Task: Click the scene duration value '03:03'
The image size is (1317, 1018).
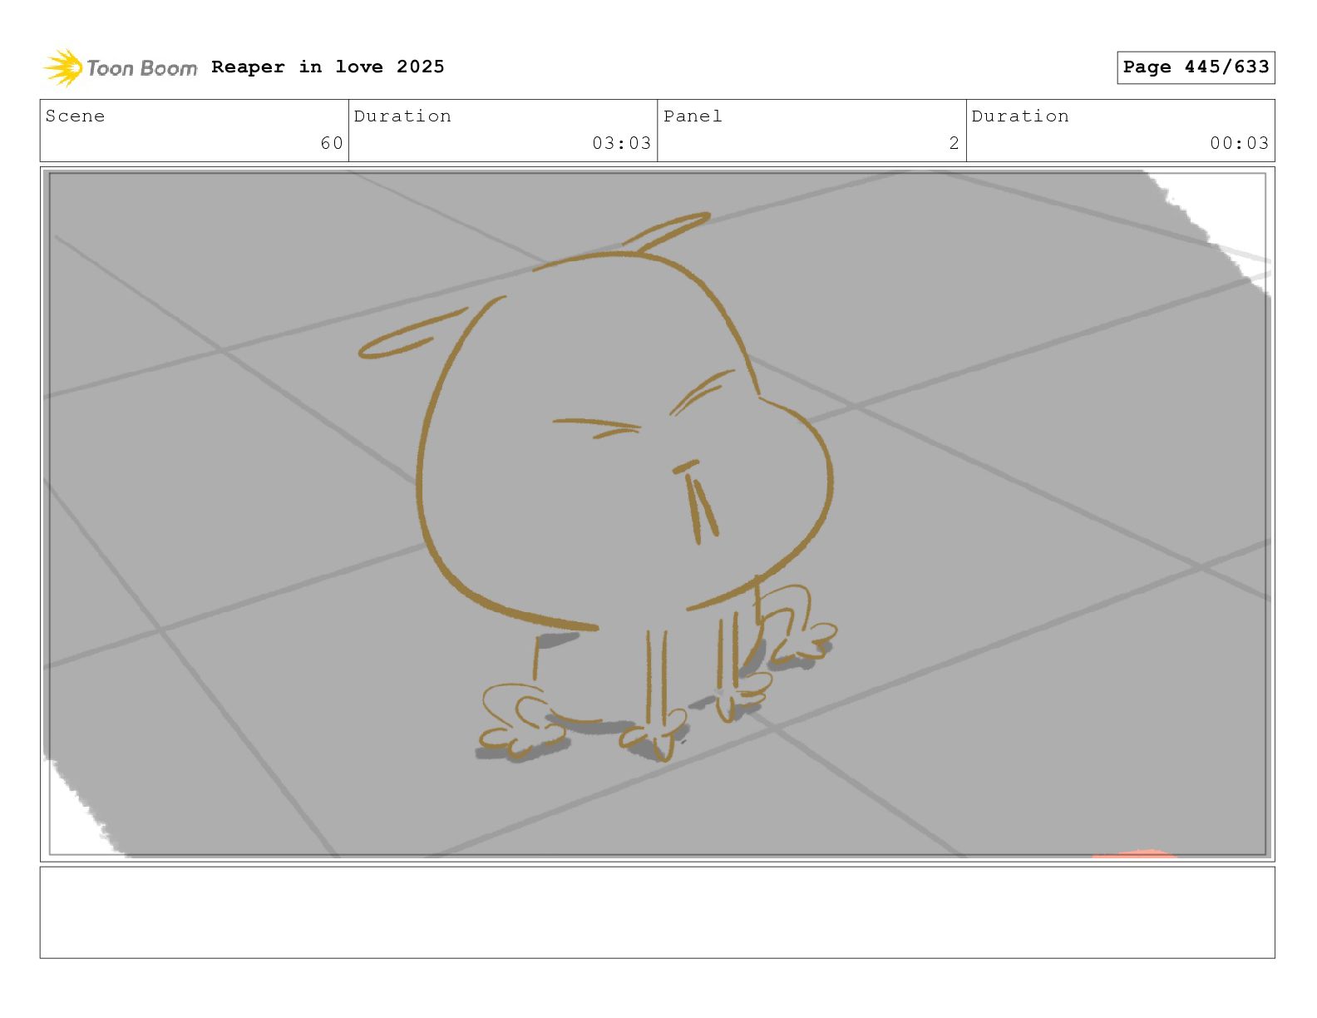Action: coord(621,143)
